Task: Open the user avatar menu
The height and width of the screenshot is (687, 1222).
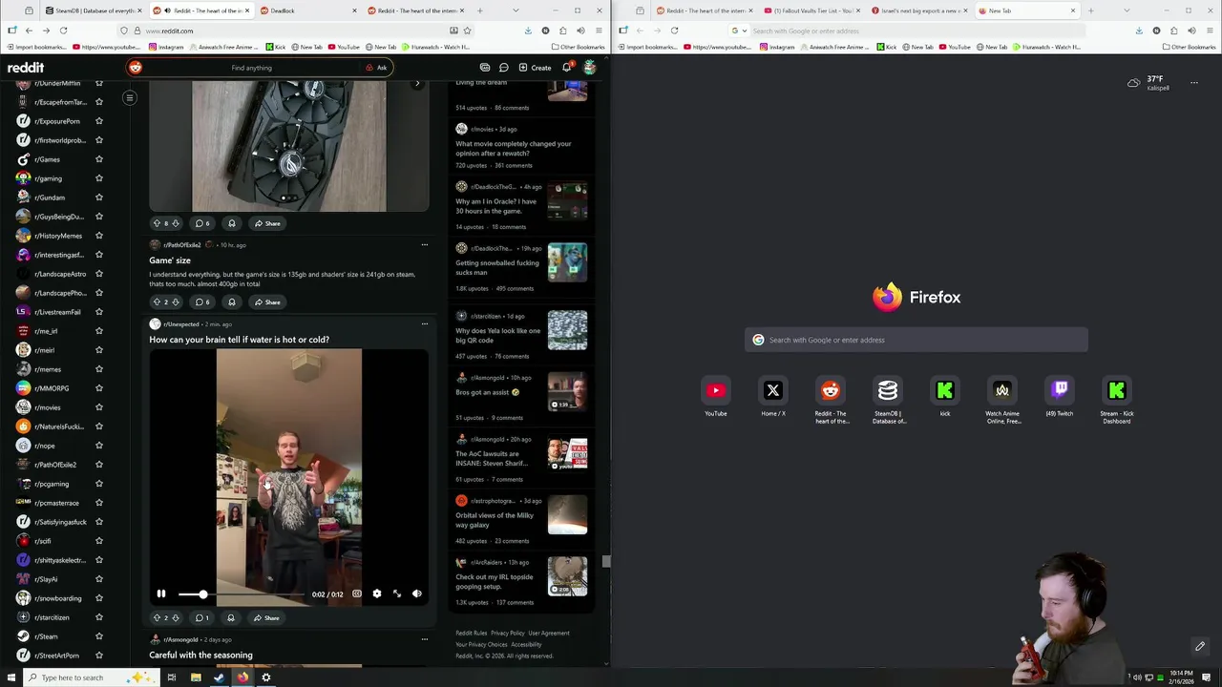Action: tap(590, 67)
